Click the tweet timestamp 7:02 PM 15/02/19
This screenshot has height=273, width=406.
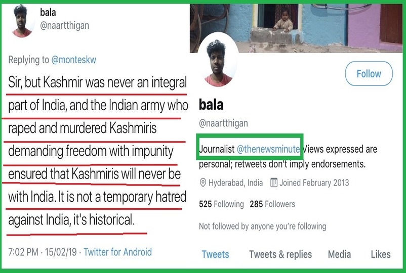pyautogui.click(x=43, y=252)
